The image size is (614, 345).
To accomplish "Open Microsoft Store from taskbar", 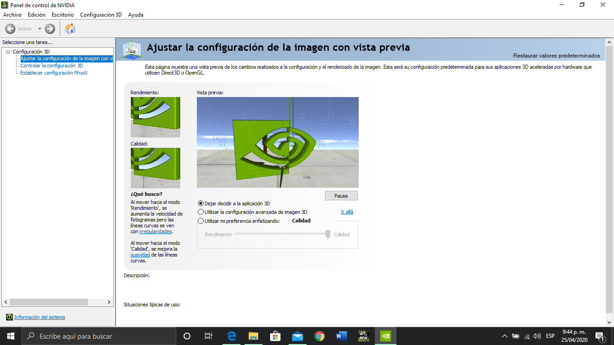I will (x=275, y=336).
